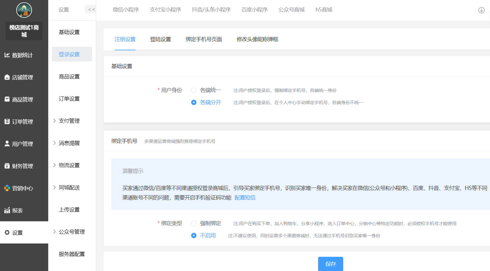Click the 保存 save button
This screenshot has height=271, width=490.
pyautogui.click(x=331, y=264)
